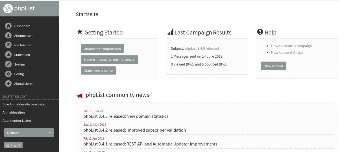Viewport: 340px width, 152px height.
Task: Click the 1 Messages sent on 14 June 2019 text
Action: pyautogui.click(x=197, y=56)
